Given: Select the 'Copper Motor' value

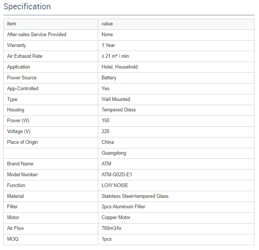Looking at the screenshot, I should coord(116,218).
